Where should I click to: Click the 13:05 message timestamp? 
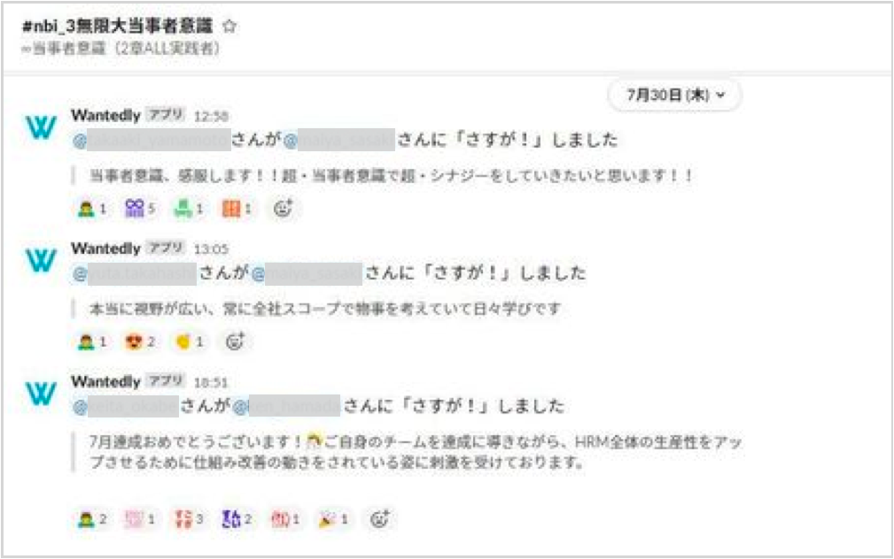211,249
